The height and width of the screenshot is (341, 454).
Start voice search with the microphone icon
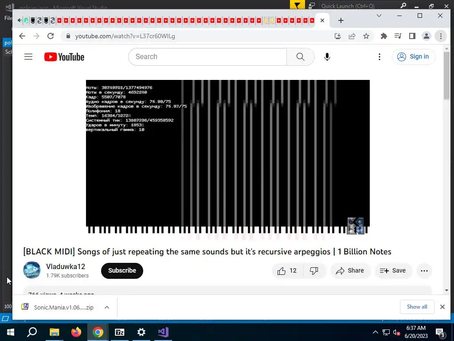(x=327, y=57)
